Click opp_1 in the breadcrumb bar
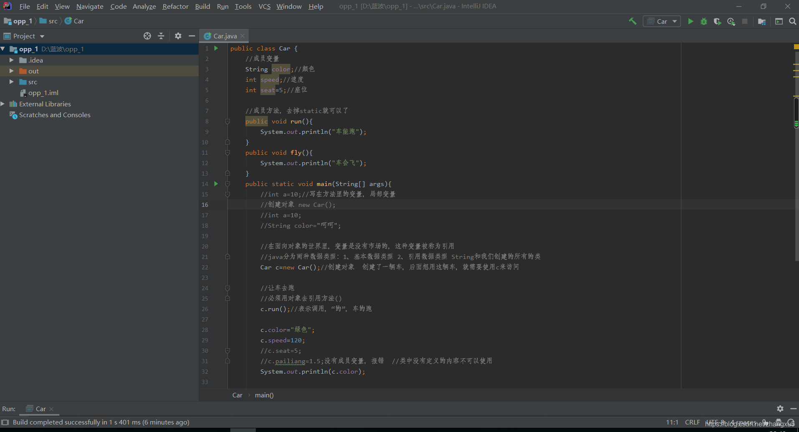The image size is (799, 432). (18, 21)
